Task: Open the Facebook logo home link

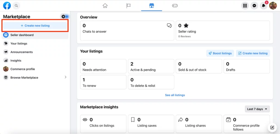Action: [7, 6]
